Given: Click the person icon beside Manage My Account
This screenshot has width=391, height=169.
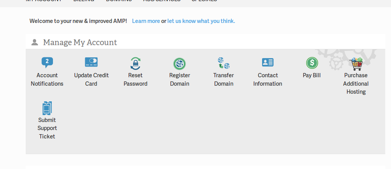Looking at the screenshot, I should coord(35,42).
